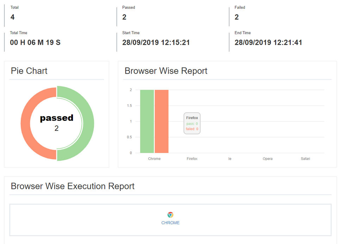This screenshot has width=338, height=244.
Task: Click the Start Time label
Action: [x=131, y=33]
